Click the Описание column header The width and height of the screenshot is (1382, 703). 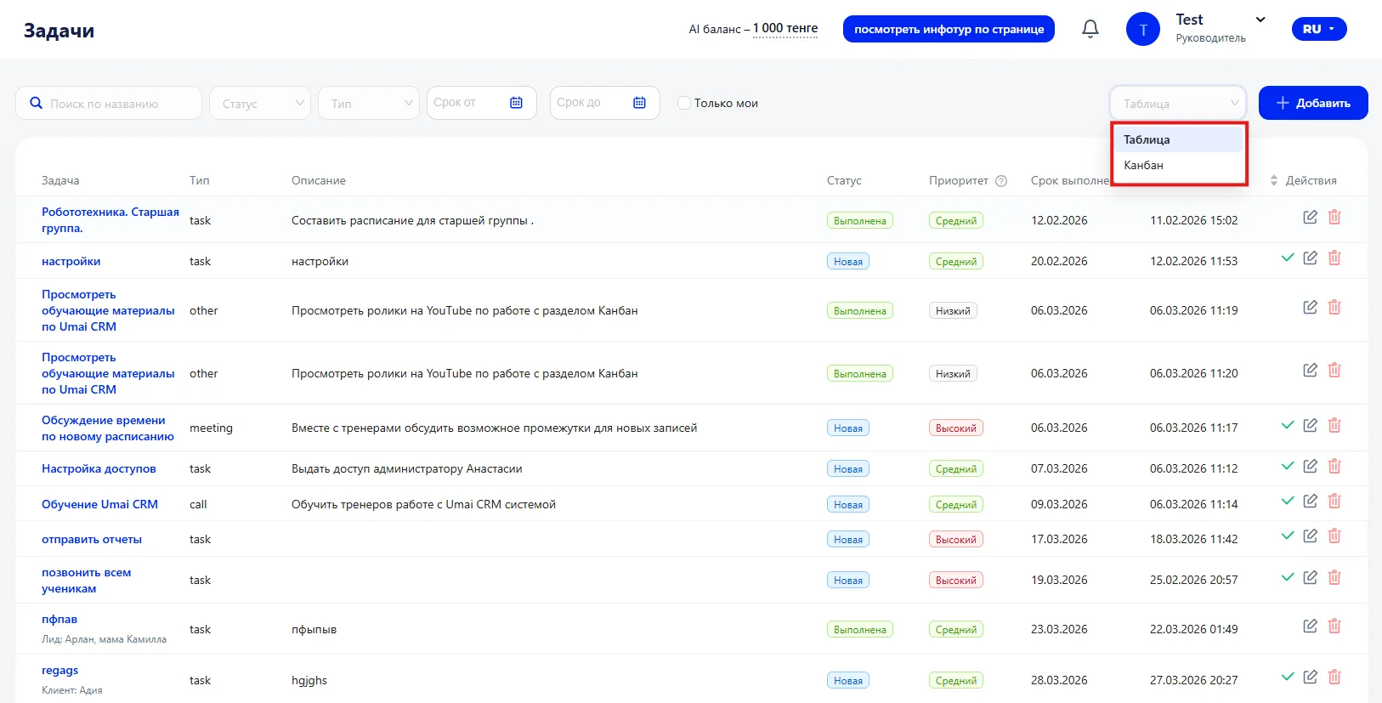[319, 181]
